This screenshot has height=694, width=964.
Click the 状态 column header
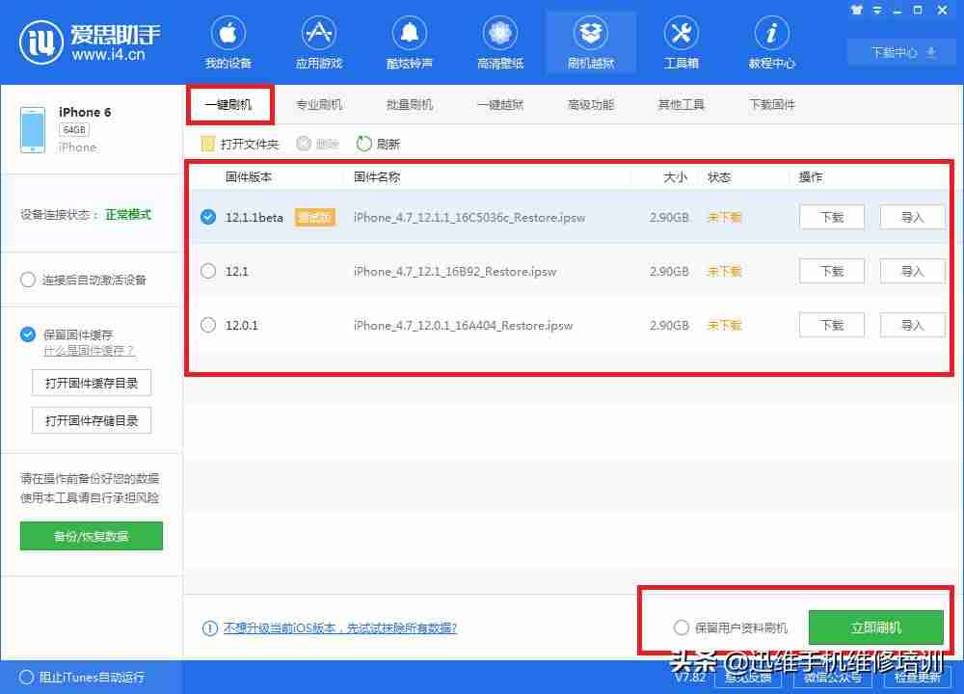tap(719, 177)
